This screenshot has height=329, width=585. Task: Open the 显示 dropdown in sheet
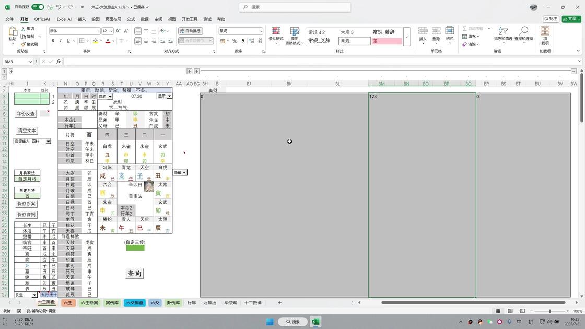(x=169, y=96)
